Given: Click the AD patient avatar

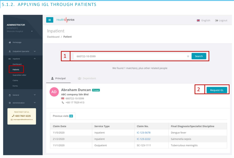Looking at the screenshot, I should click(x=54, y=92).
